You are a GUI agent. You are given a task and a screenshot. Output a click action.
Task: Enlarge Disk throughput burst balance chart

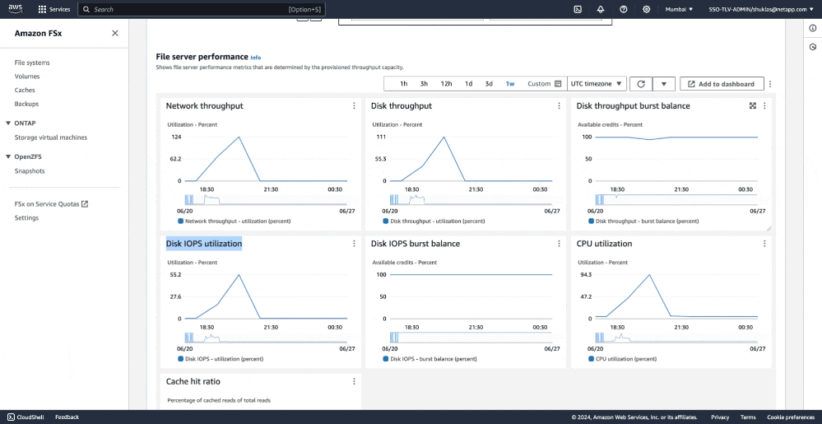pyautogui.click(x=753, y=106)
